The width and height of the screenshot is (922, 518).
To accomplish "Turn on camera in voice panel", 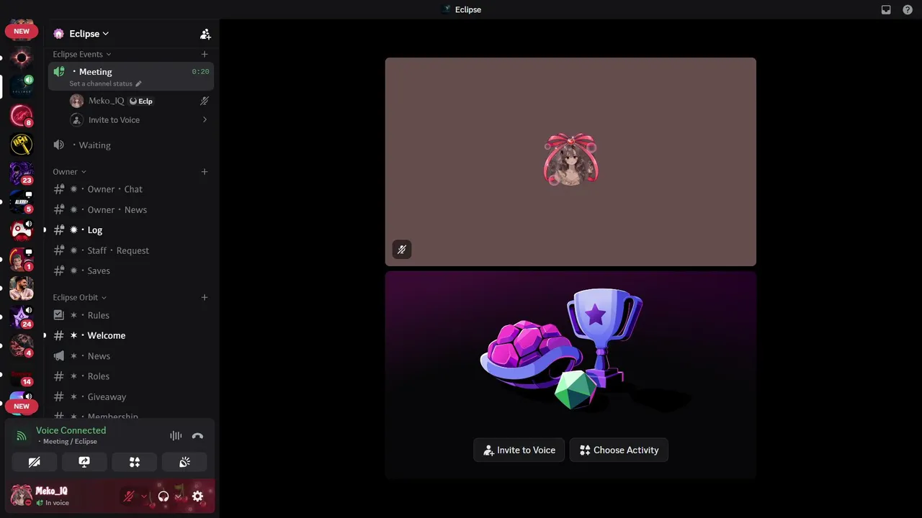I will pyautogui.click(x=34, y=462).
